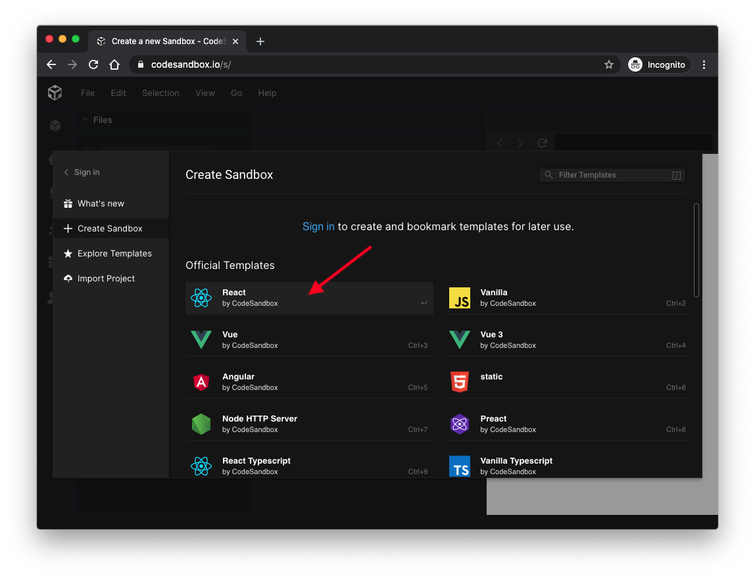Click the "React Typescript" template title

point(256,460)
